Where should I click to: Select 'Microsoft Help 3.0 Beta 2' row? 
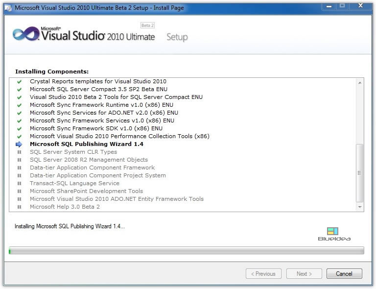pos(65,207)
